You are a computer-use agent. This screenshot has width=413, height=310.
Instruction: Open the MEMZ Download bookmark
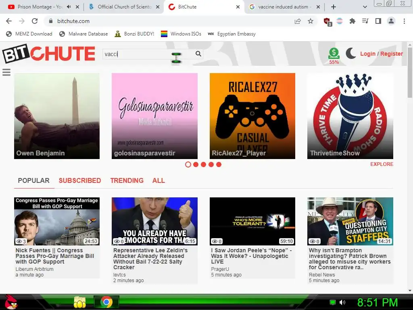pyautogui.click(x=29, y=34)
